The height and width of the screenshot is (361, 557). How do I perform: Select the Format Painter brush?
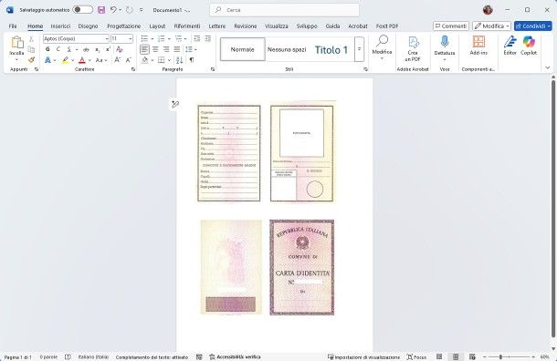click(31, 60)
